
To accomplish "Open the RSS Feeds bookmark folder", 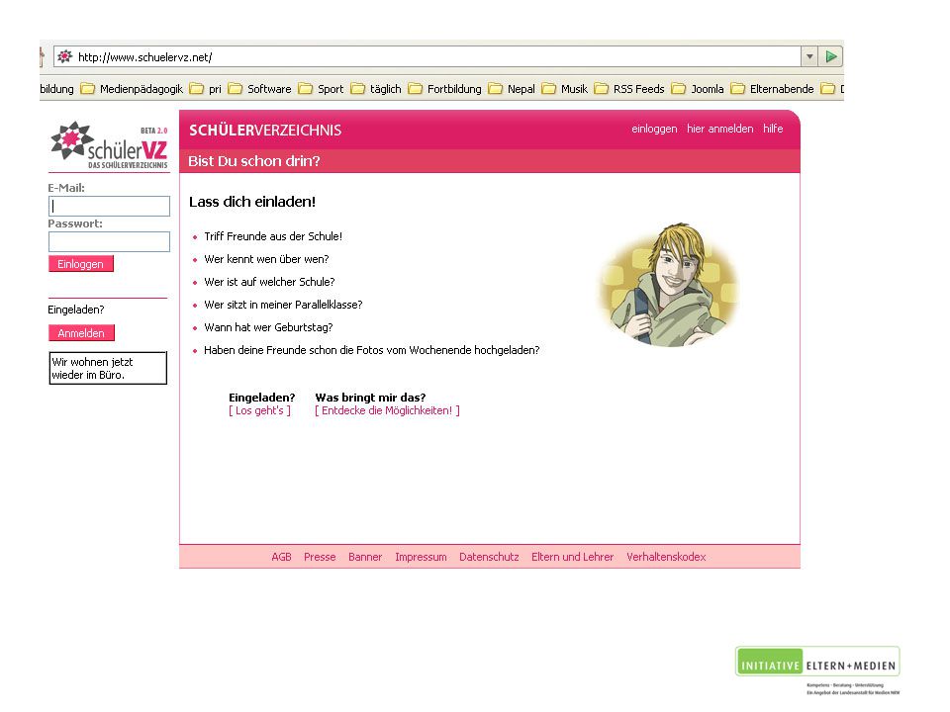I will pos(629,89).
